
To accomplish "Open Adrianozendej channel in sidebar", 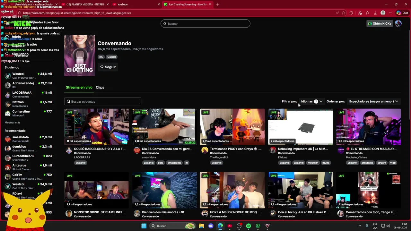I will point(28,85).
